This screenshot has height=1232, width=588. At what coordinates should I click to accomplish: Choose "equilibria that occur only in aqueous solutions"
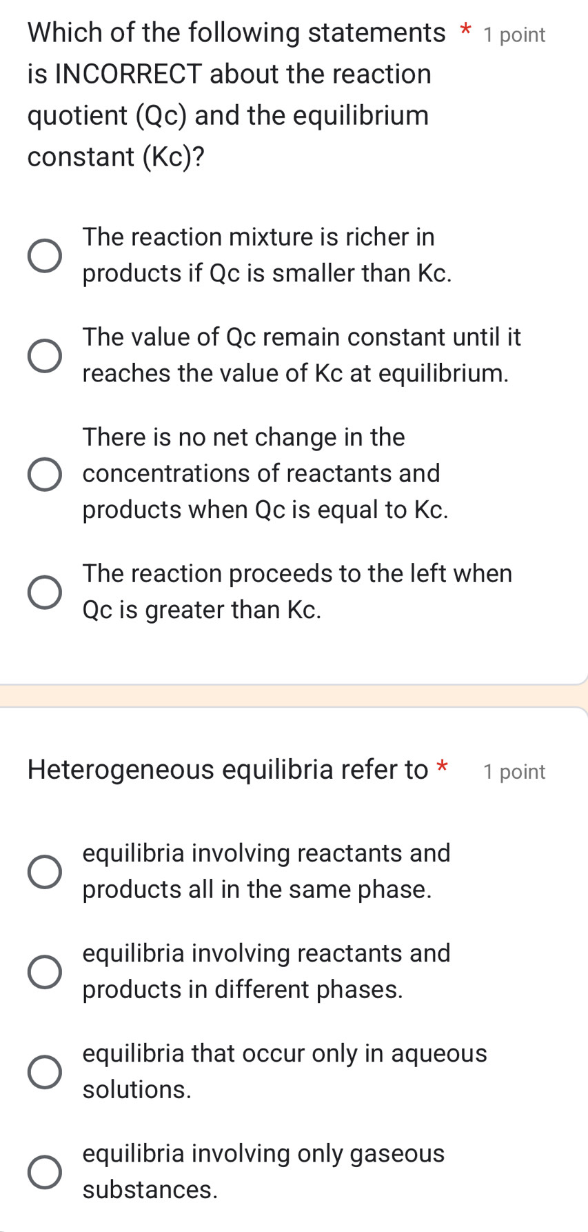click(44, 1072)
